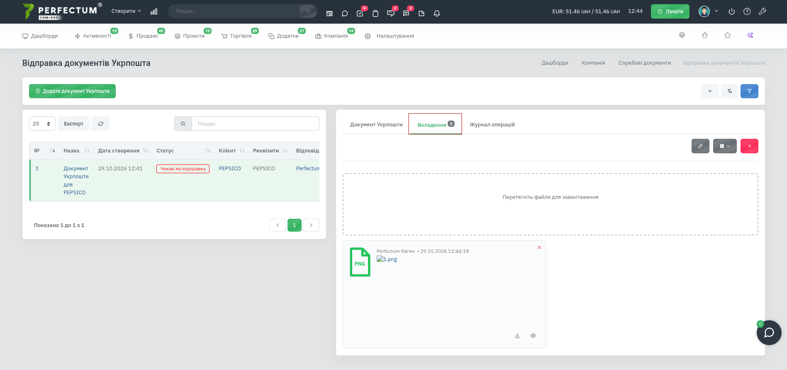The image size is (787, 370).
Task: Go to page 1 in pagination
Action: pos(295,225)
